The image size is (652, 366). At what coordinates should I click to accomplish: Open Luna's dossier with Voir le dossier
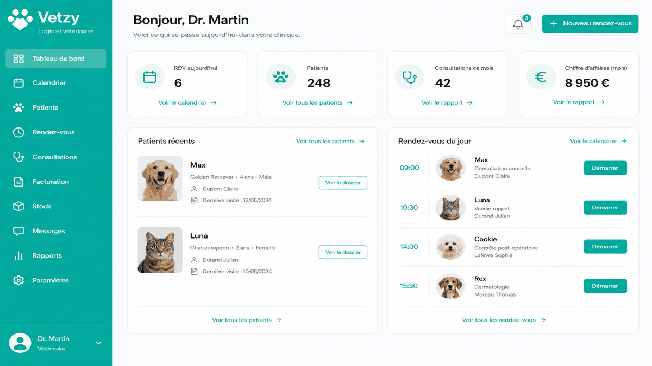click(x=343, y=252)
